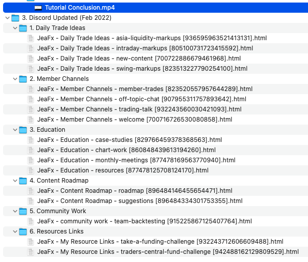
Task: Select the monthly-meetings HTML file
Action: tap(136, 160)
